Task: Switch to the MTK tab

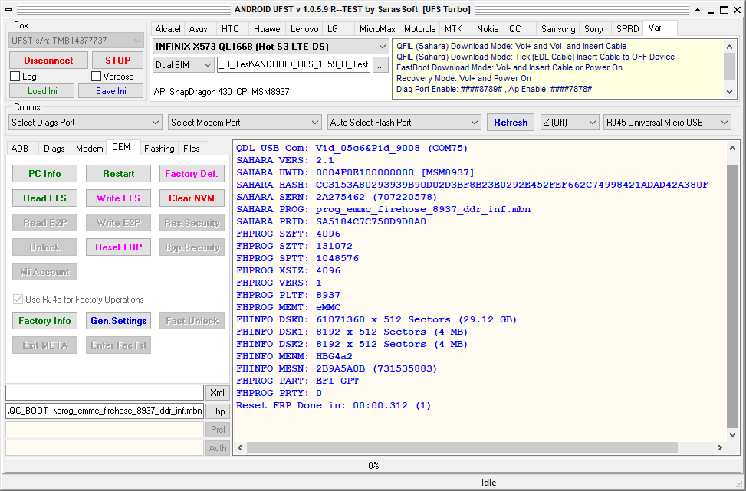Action: tap(453, 29)
